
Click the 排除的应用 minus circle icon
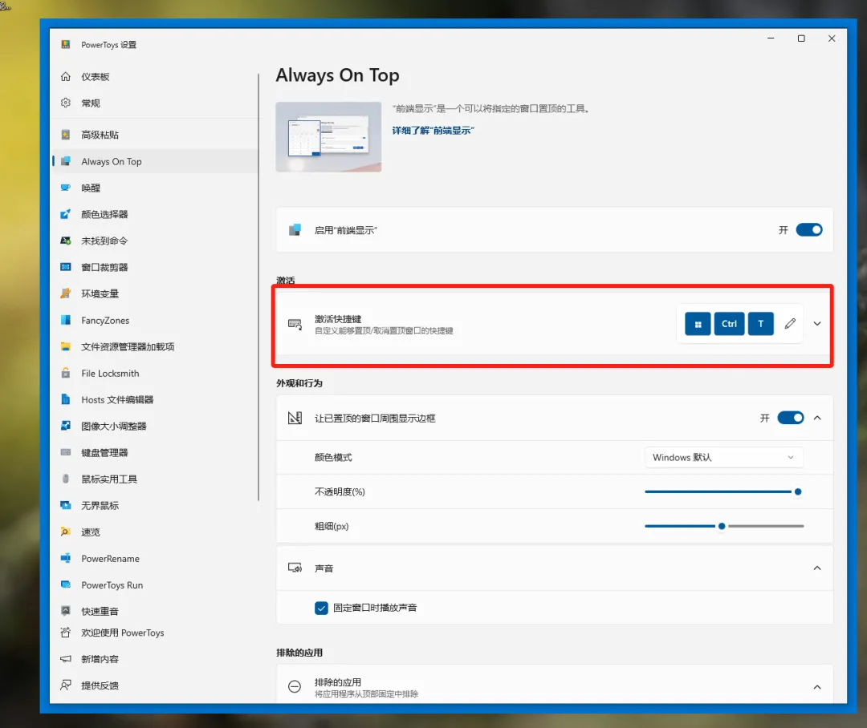point(295,686)
